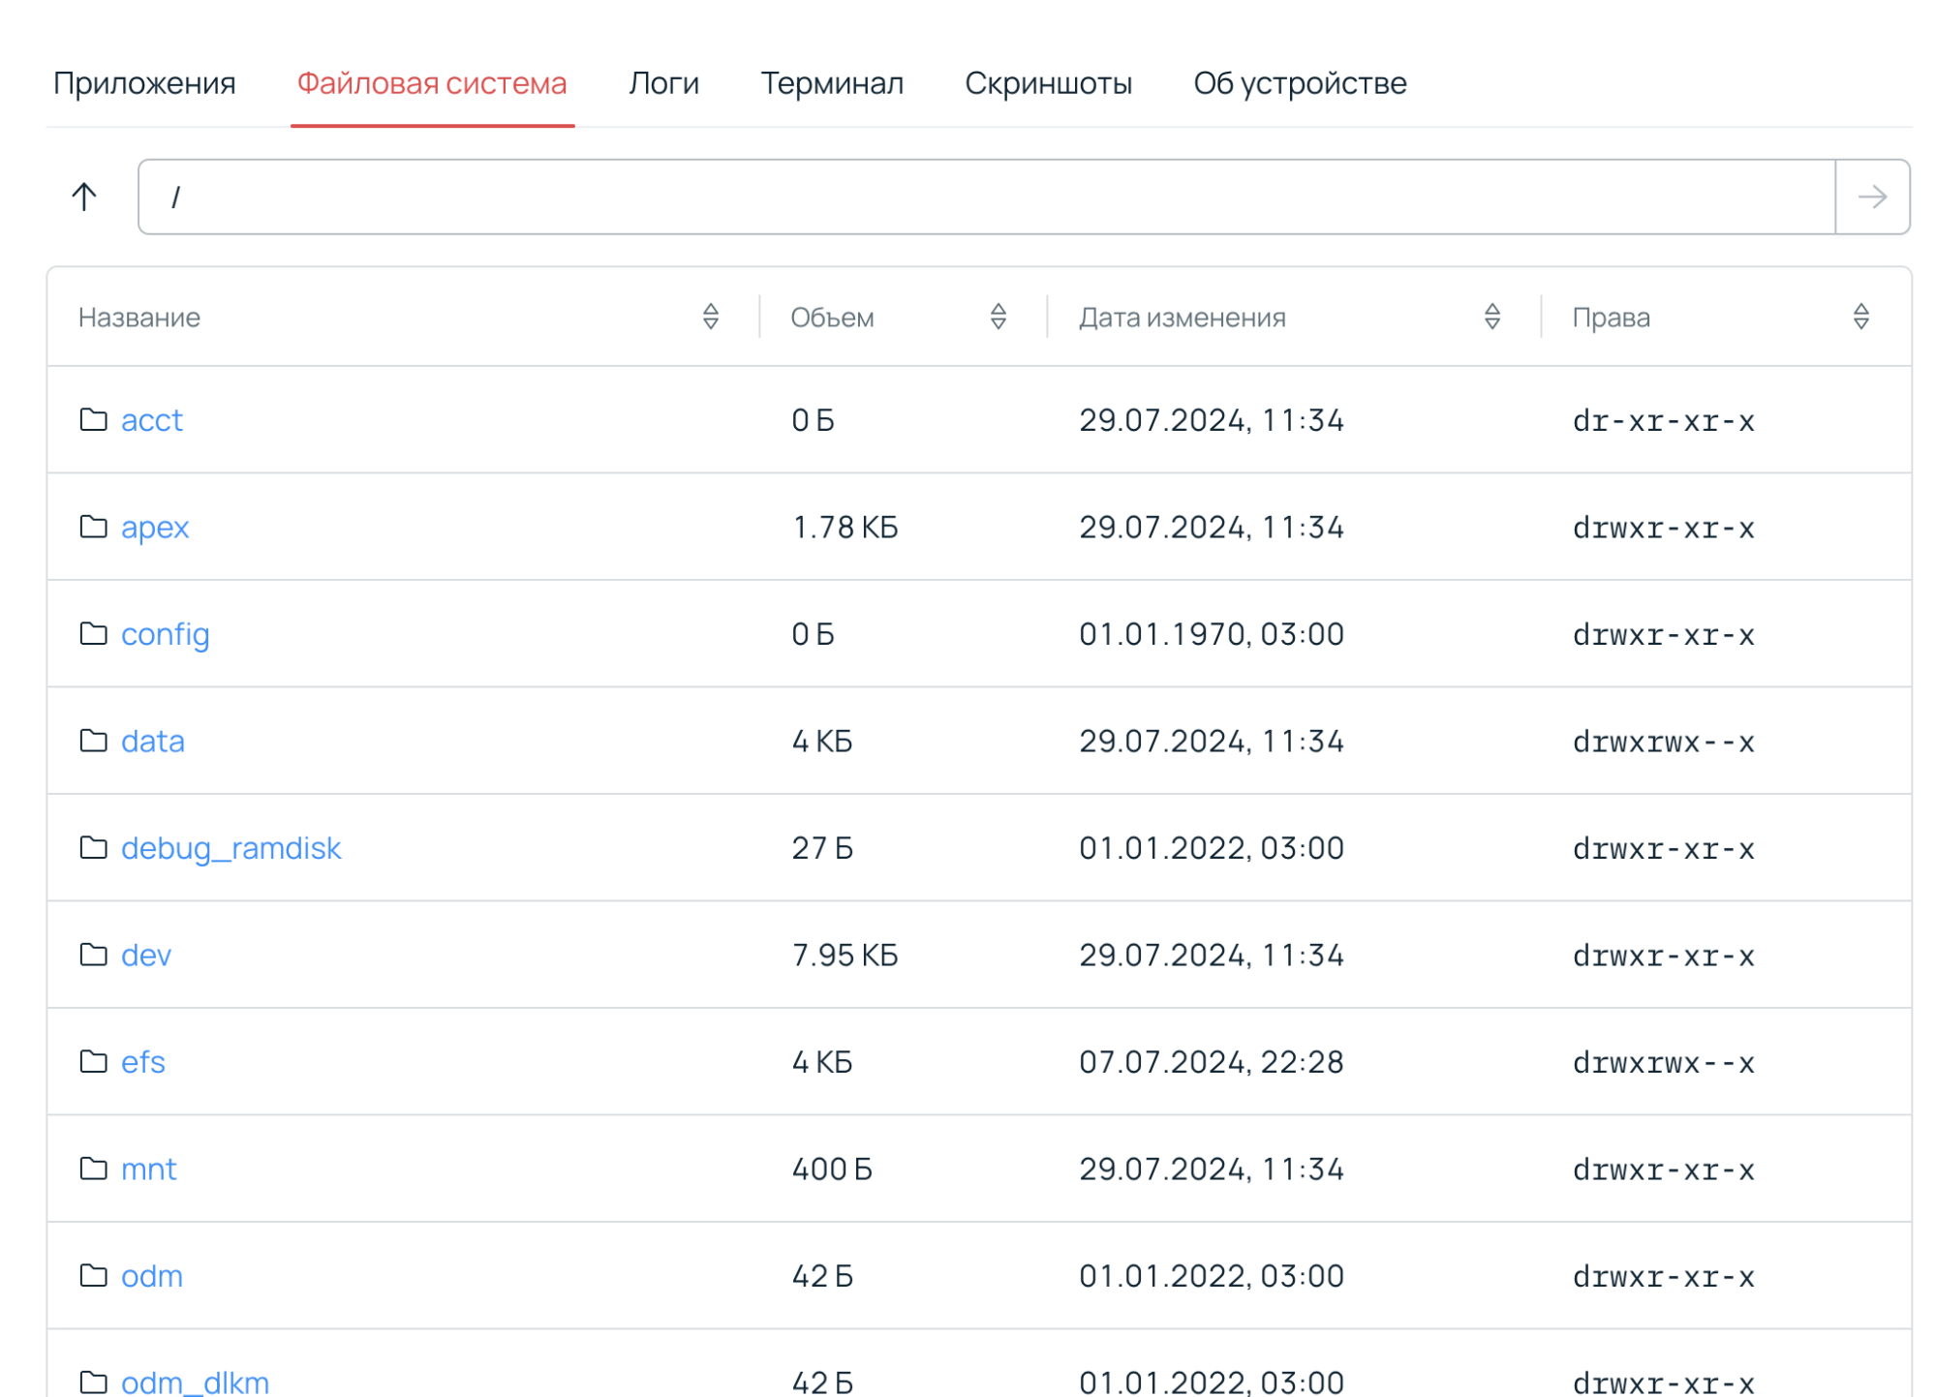Click into the path input field

[x=986, y=197]
